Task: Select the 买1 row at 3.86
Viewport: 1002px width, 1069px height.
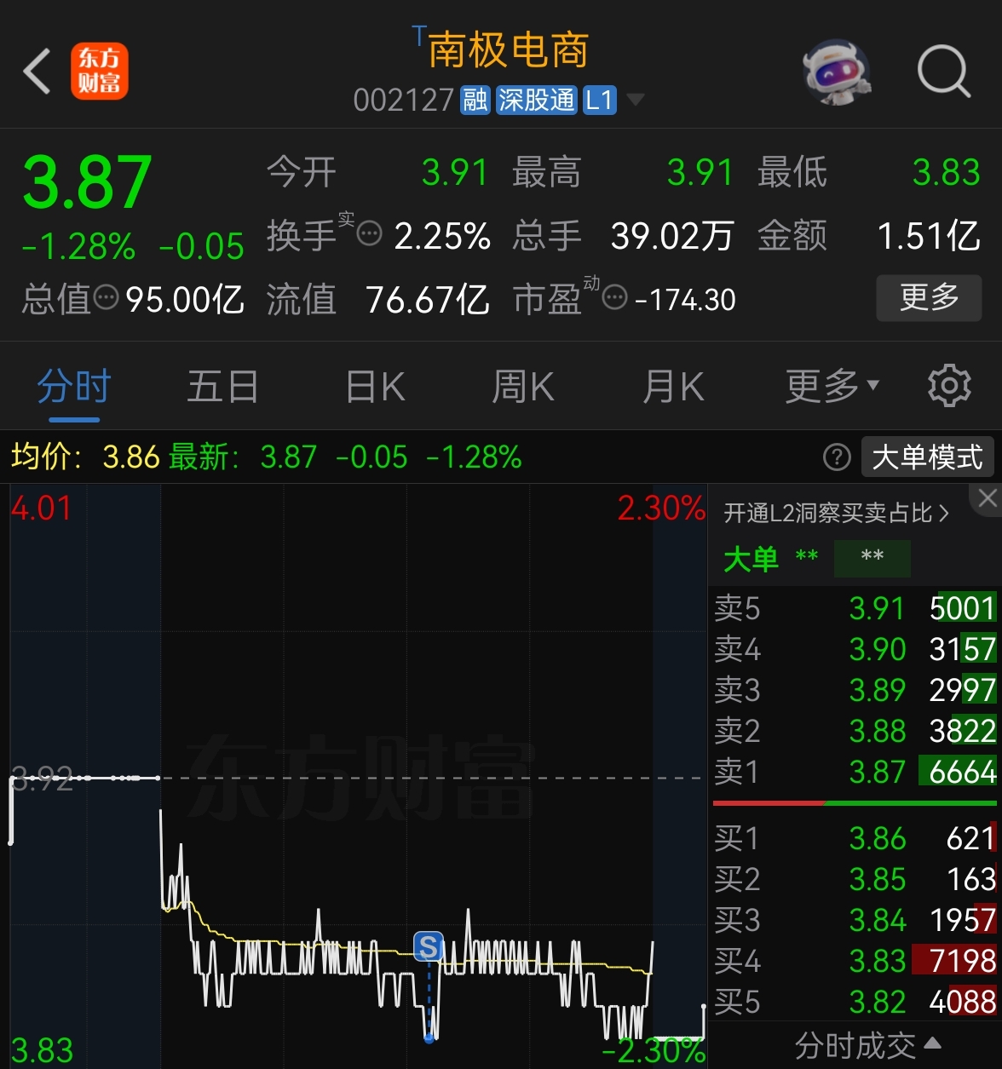Action: (x=855, y=838)
